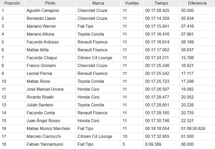Select the Juan Ángel Rosso name cell
215x149 pixels.
point(50,121)
